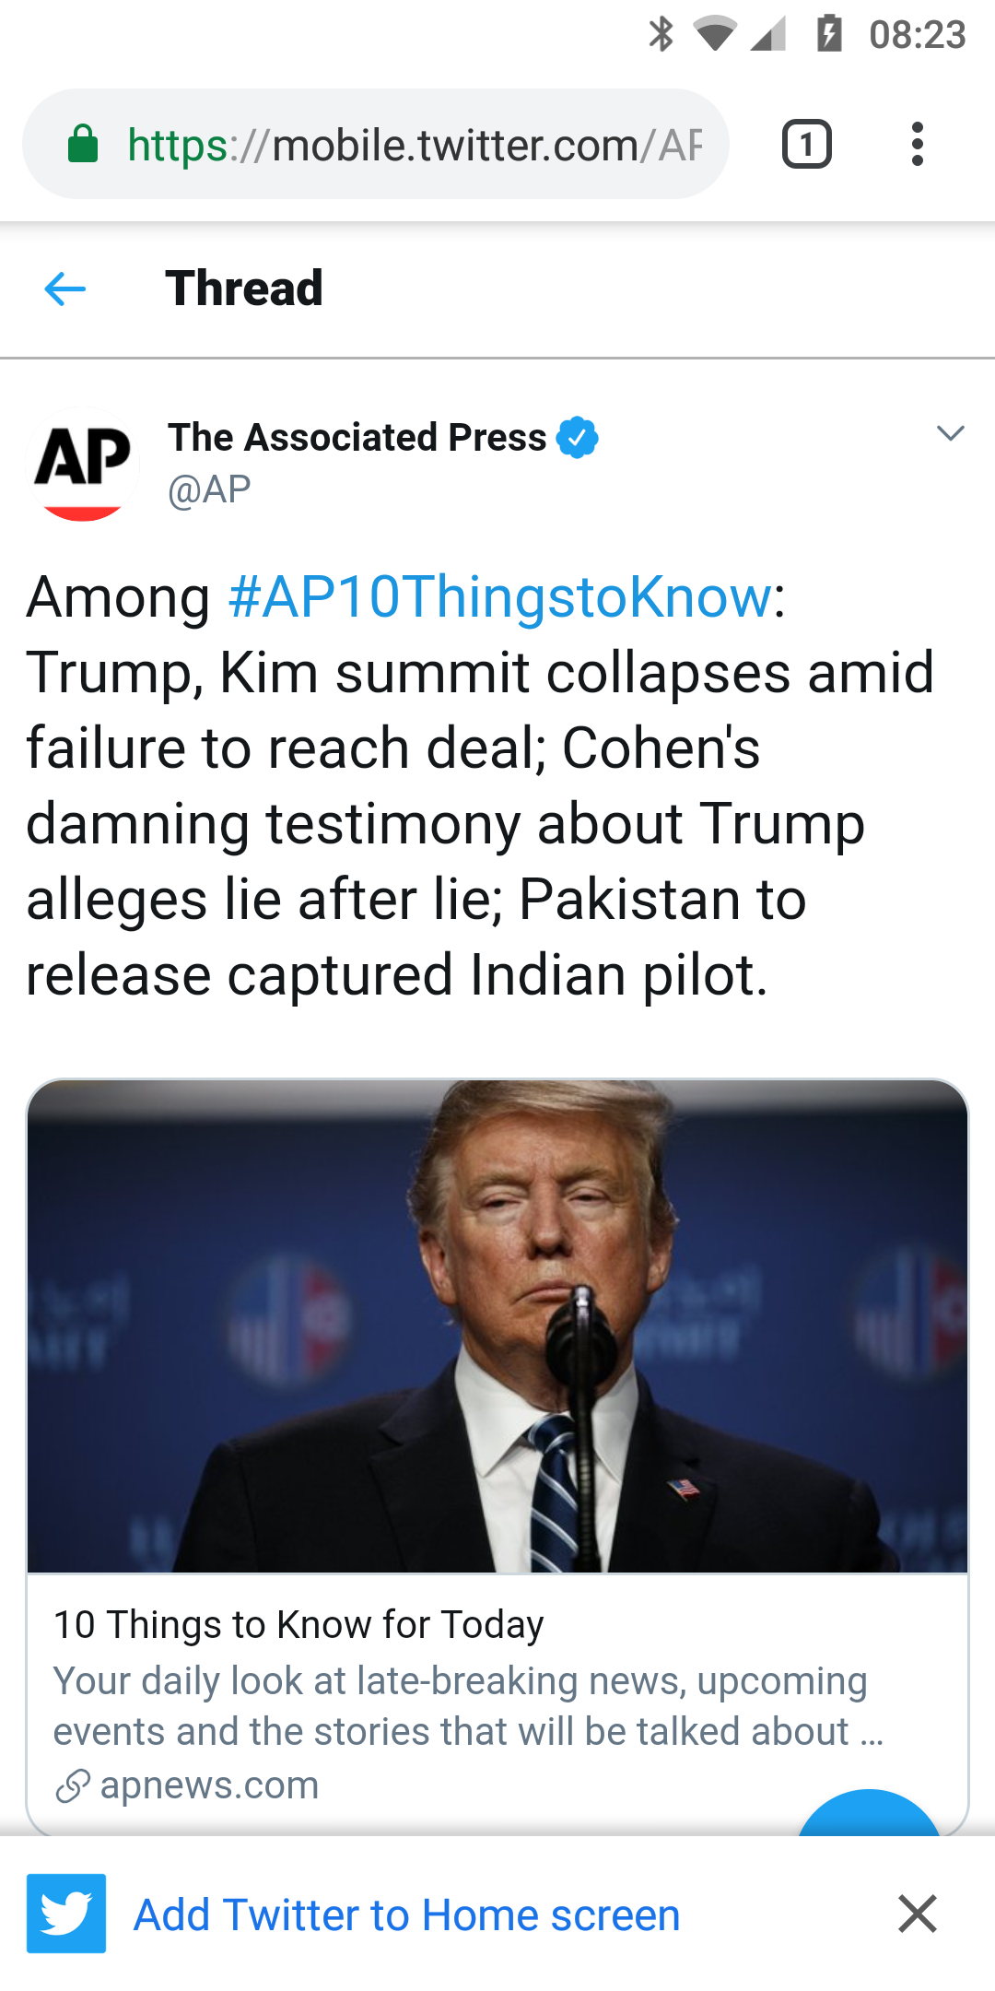Tap the battery charging status icon
995x1991 pixels.
click(x=829, y=34)
